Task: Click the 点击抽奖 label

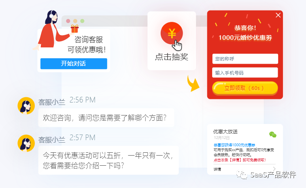Action: click(x=172, y=57)
